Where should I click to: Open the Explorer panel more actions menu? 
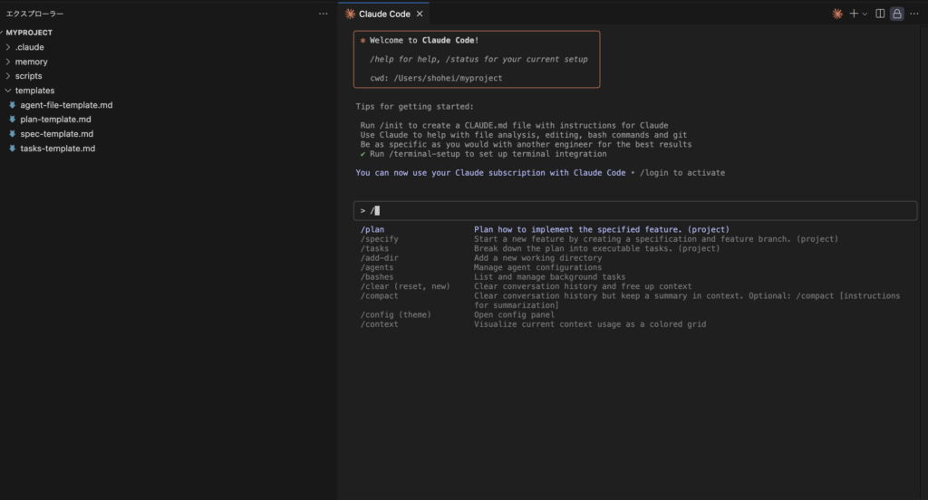coord(324,14)
